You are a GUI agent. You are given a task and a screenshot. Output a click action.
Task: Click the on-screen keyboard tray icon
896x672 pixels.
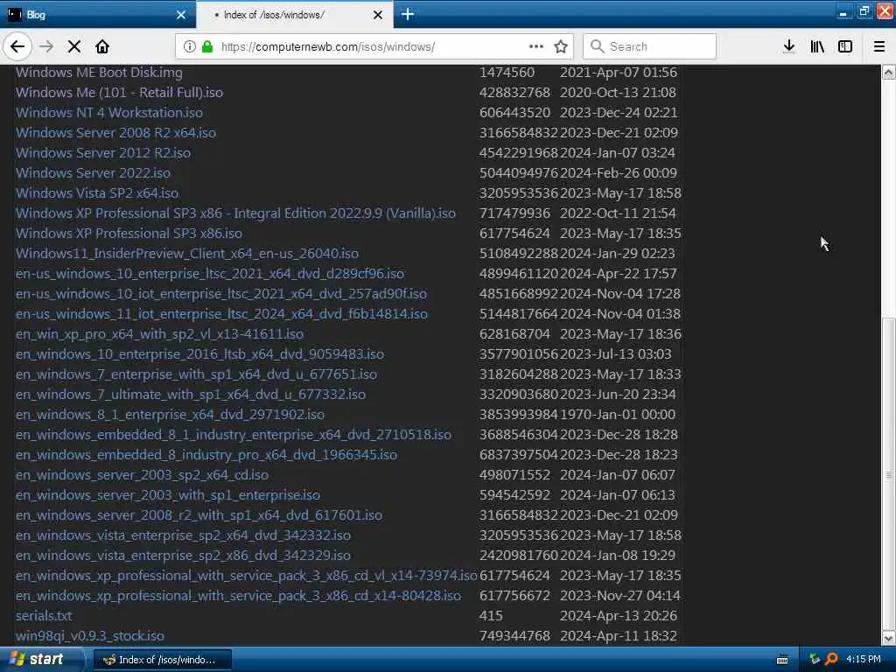click(782, 660)
